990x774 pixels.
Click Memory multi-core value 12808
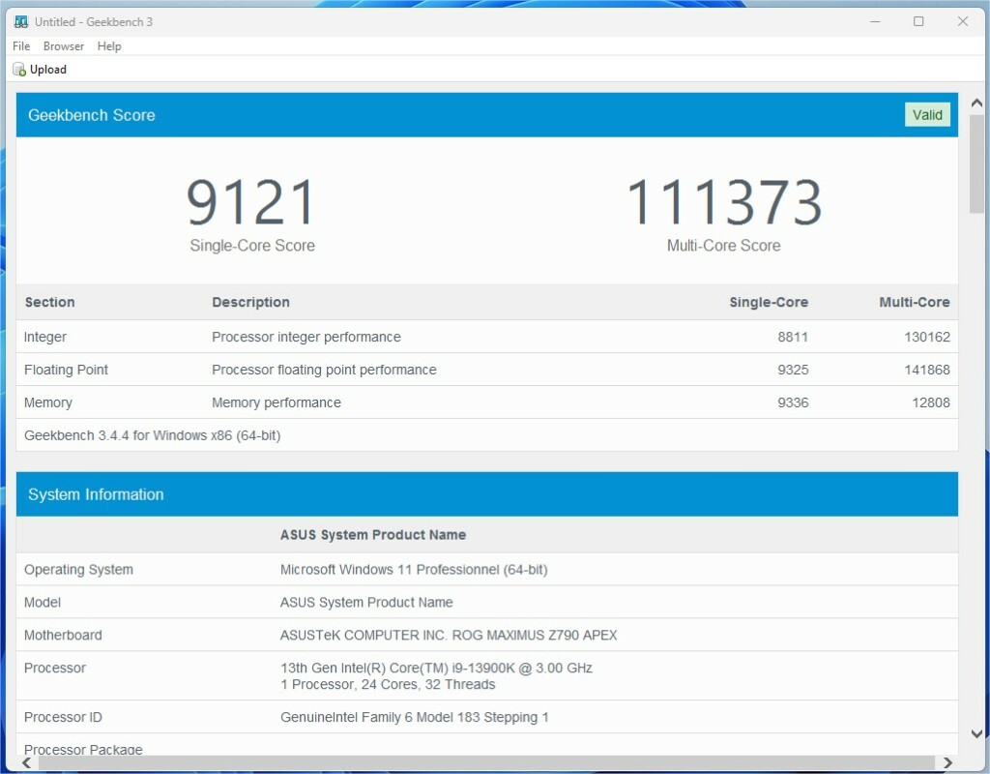point(931,402)
